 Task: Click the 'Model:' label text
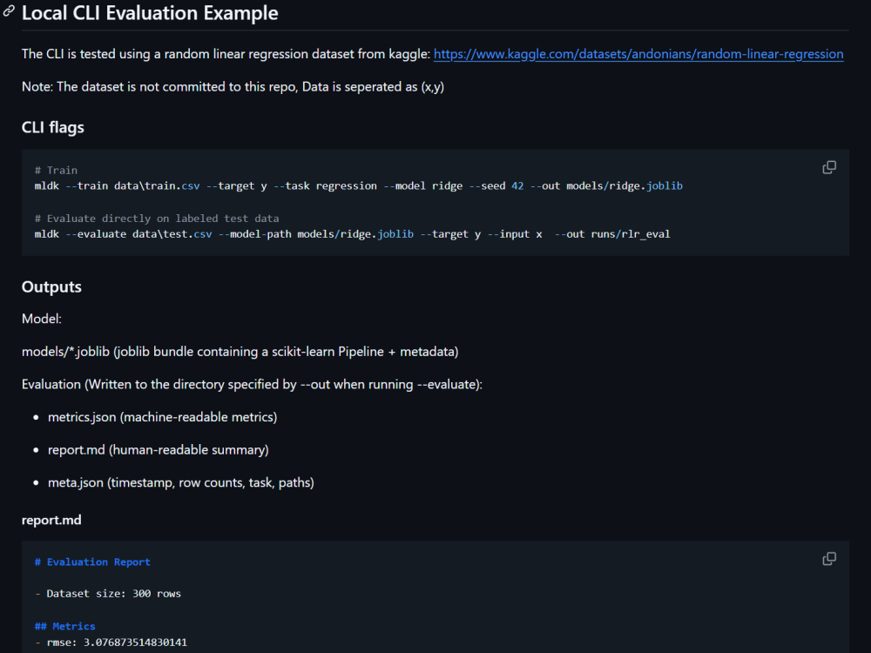tap(42, 319)
